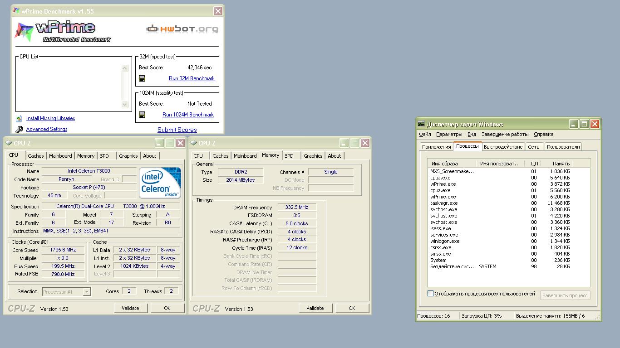The image size is (620, 348).
Task: Sort processes by Имя образа column
Action: pyautogui.click(x=452, y=164)
